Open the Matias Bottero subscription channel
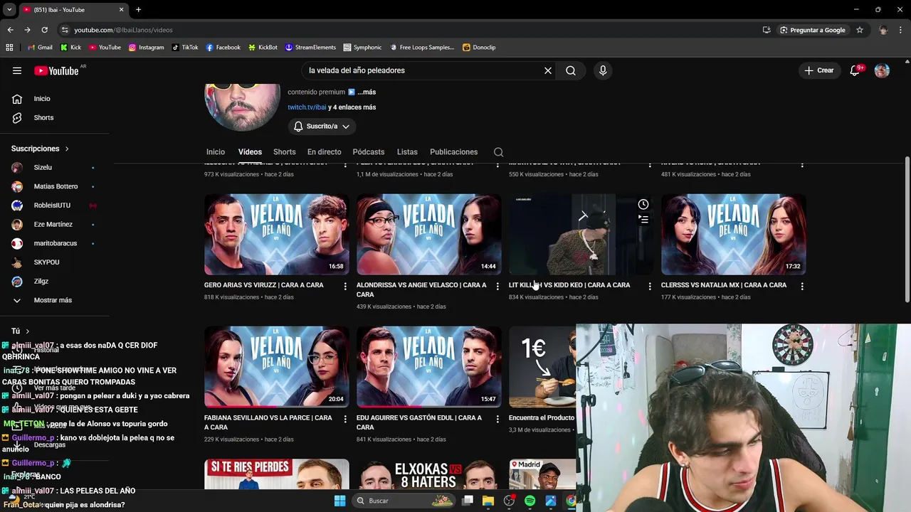Viewport: 911px width, 512px height. pos(55,186)
